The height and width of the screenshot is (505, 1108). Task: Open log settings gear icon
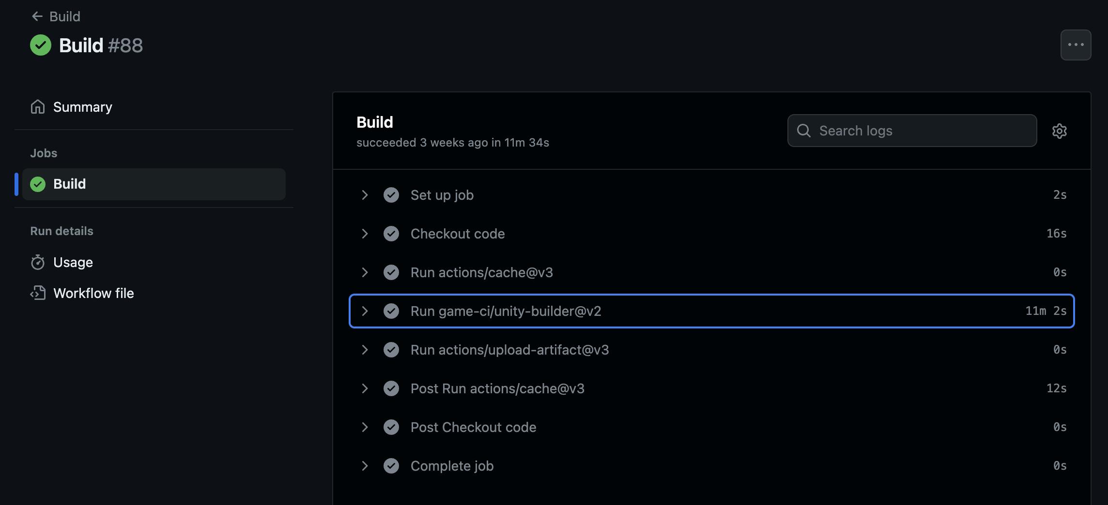pos(1059,131)
